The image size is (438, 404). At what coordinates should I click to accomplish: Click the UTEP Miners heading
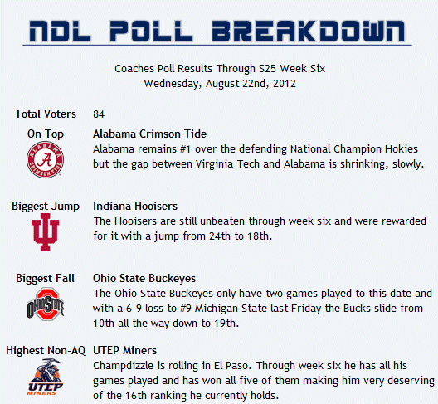pos(125,350)
